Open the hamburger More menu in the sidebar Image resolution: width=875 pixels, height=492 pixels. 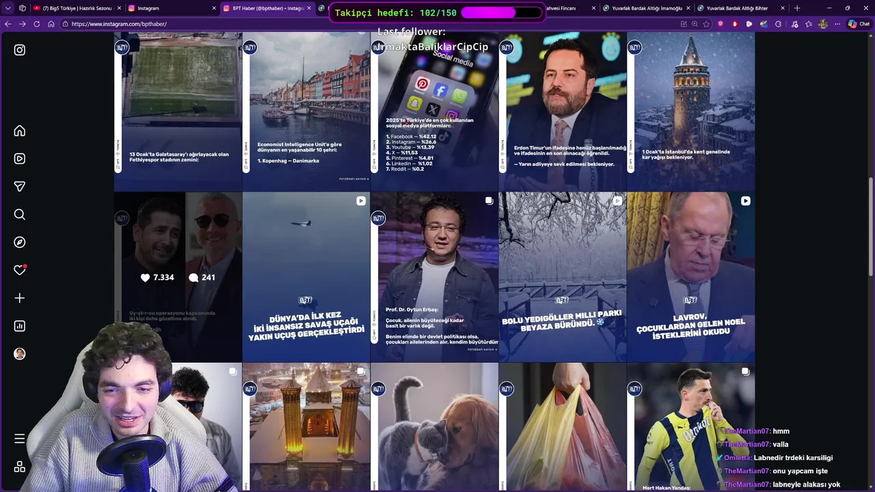(x=20, y=439)
